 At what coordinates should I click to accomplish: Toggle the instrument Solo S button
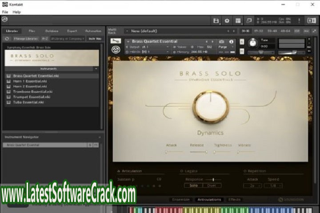pyautogui.click(x=242, y=42)
